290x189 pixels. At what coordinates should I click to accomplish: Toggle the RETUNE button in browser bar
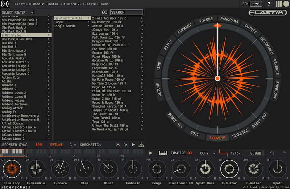56,145
